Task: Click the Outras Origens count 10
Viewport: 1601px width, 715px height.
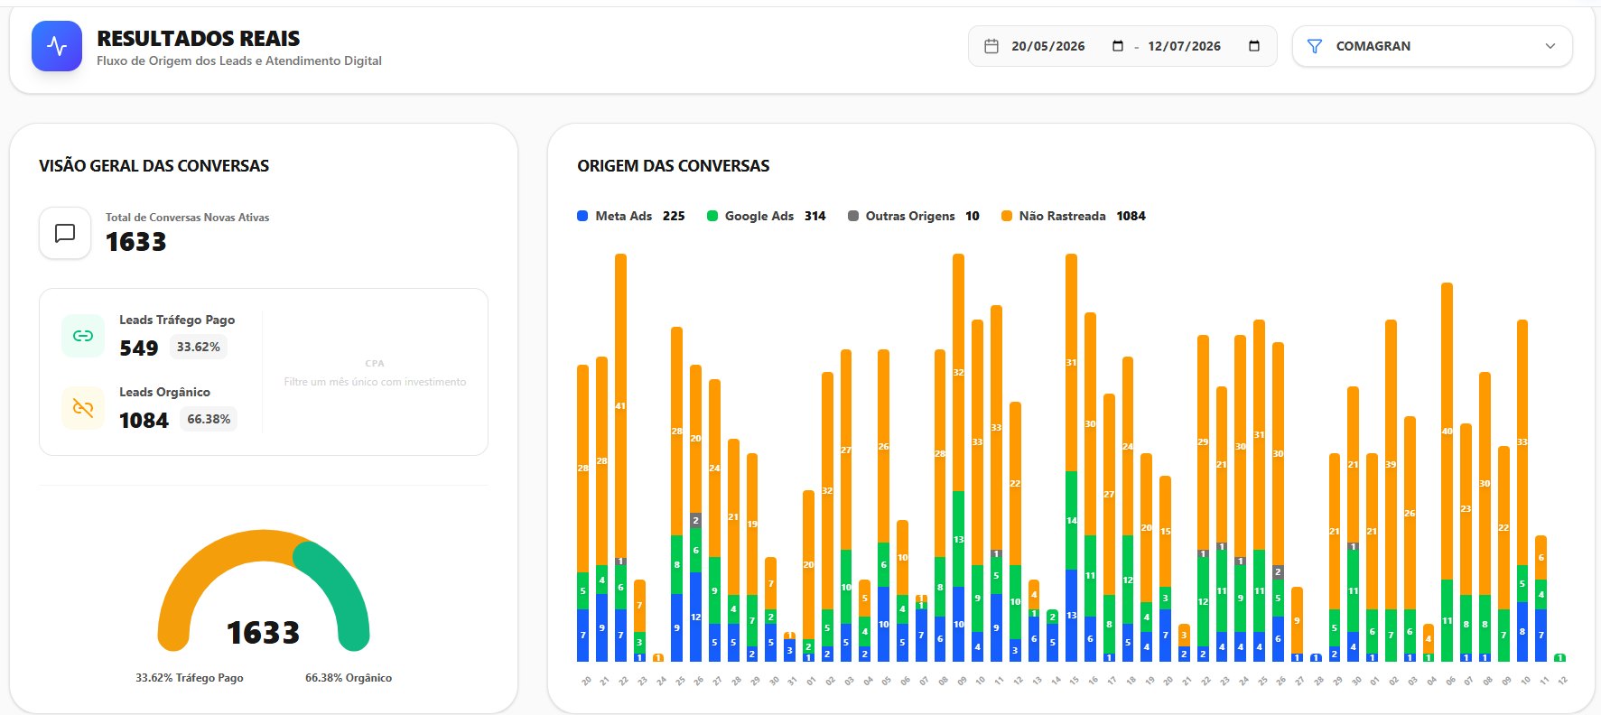Action: (973, 216)
